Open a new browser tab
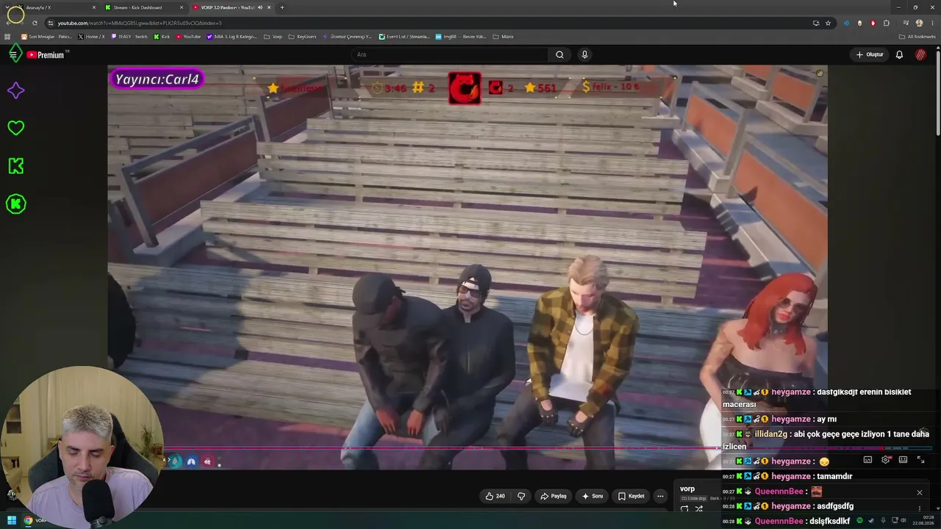 [x=282, y=7]
